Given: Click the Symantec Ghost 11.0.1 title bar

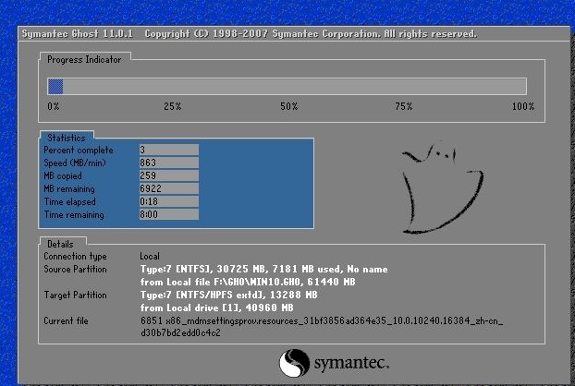Looking at the screenshot, I should point(248,34).
